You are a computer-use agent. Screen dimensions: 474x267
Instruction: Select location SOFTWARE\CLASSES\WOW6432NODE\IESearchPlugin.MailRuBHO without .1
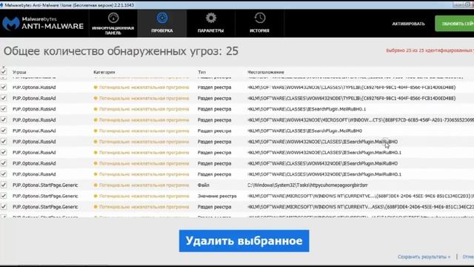click(x=323, y=163)
